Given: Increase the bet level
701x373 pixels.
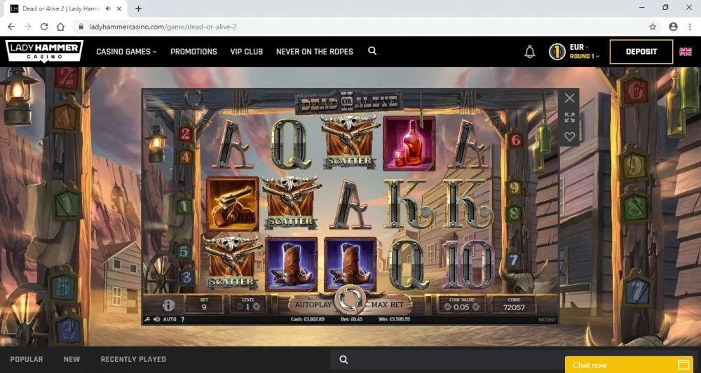Looking at the screenshot, I should pyautogui.click(x=256, y=307).
